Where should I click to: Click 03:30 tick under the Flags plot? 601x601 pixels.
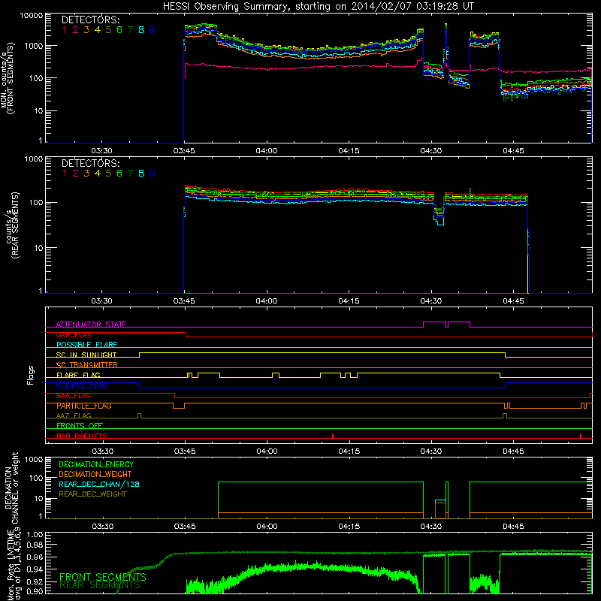(102, 452)
